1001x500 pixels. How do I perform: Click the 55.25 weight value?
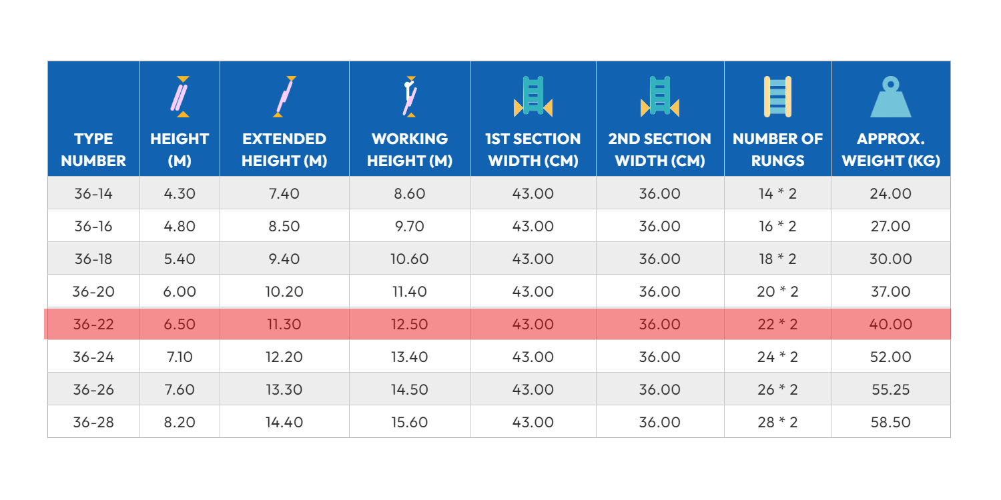(890, 389)
